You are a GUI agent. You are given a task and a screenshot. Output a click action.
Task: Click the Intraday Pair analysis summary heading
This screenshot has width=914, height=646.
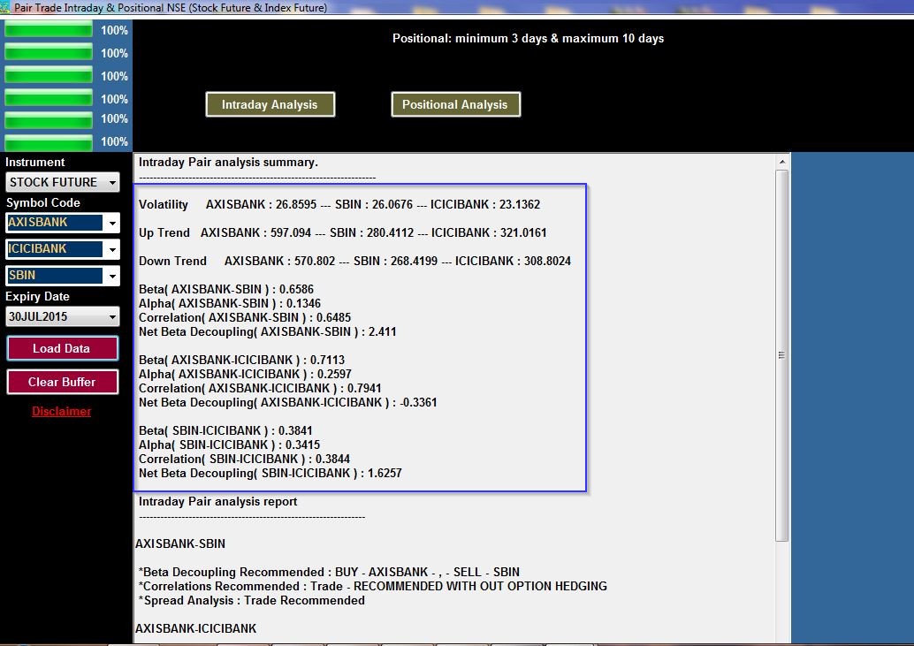[x=228, y=163]
